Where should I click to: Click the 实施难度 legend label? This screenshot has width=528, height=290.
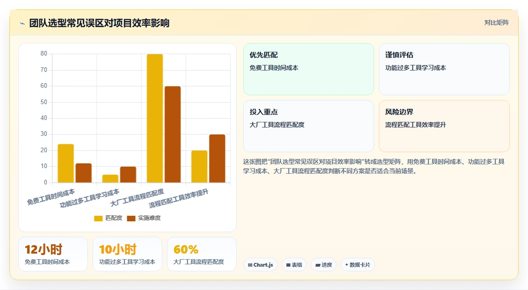click(x=149, y=218)
